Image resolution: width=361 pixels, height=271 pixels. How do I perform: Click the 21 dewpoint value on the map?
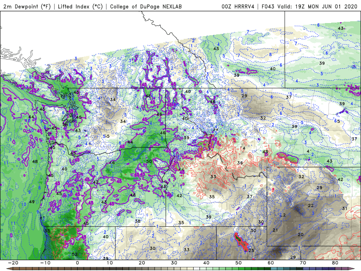click(275, 230)
